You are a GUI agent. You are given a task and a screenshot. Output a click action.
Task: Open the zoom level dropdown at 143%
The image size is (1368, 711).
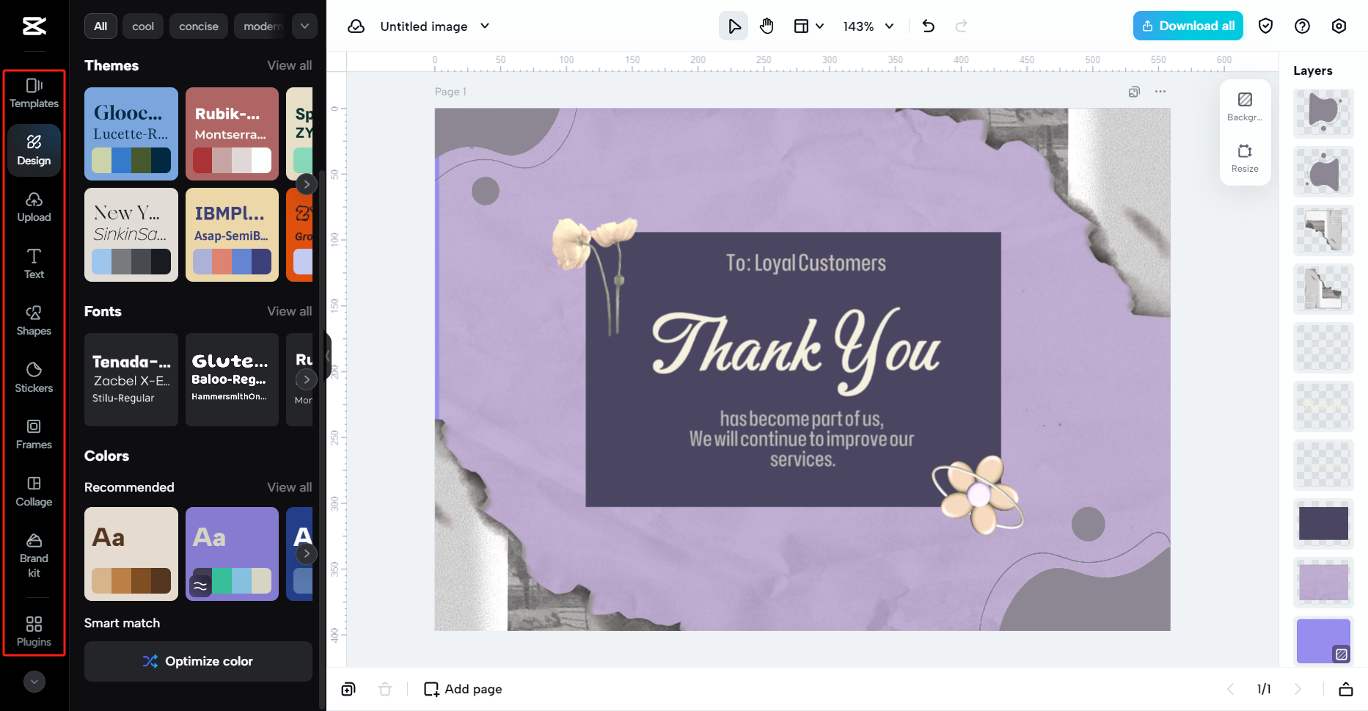868,26
